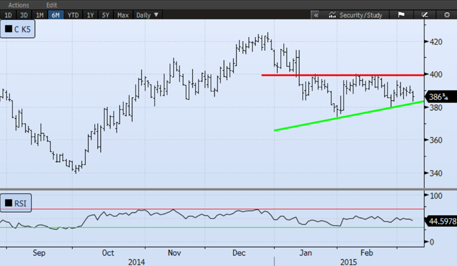Click the Security/Study chart icon

click(x=333, y=15)
